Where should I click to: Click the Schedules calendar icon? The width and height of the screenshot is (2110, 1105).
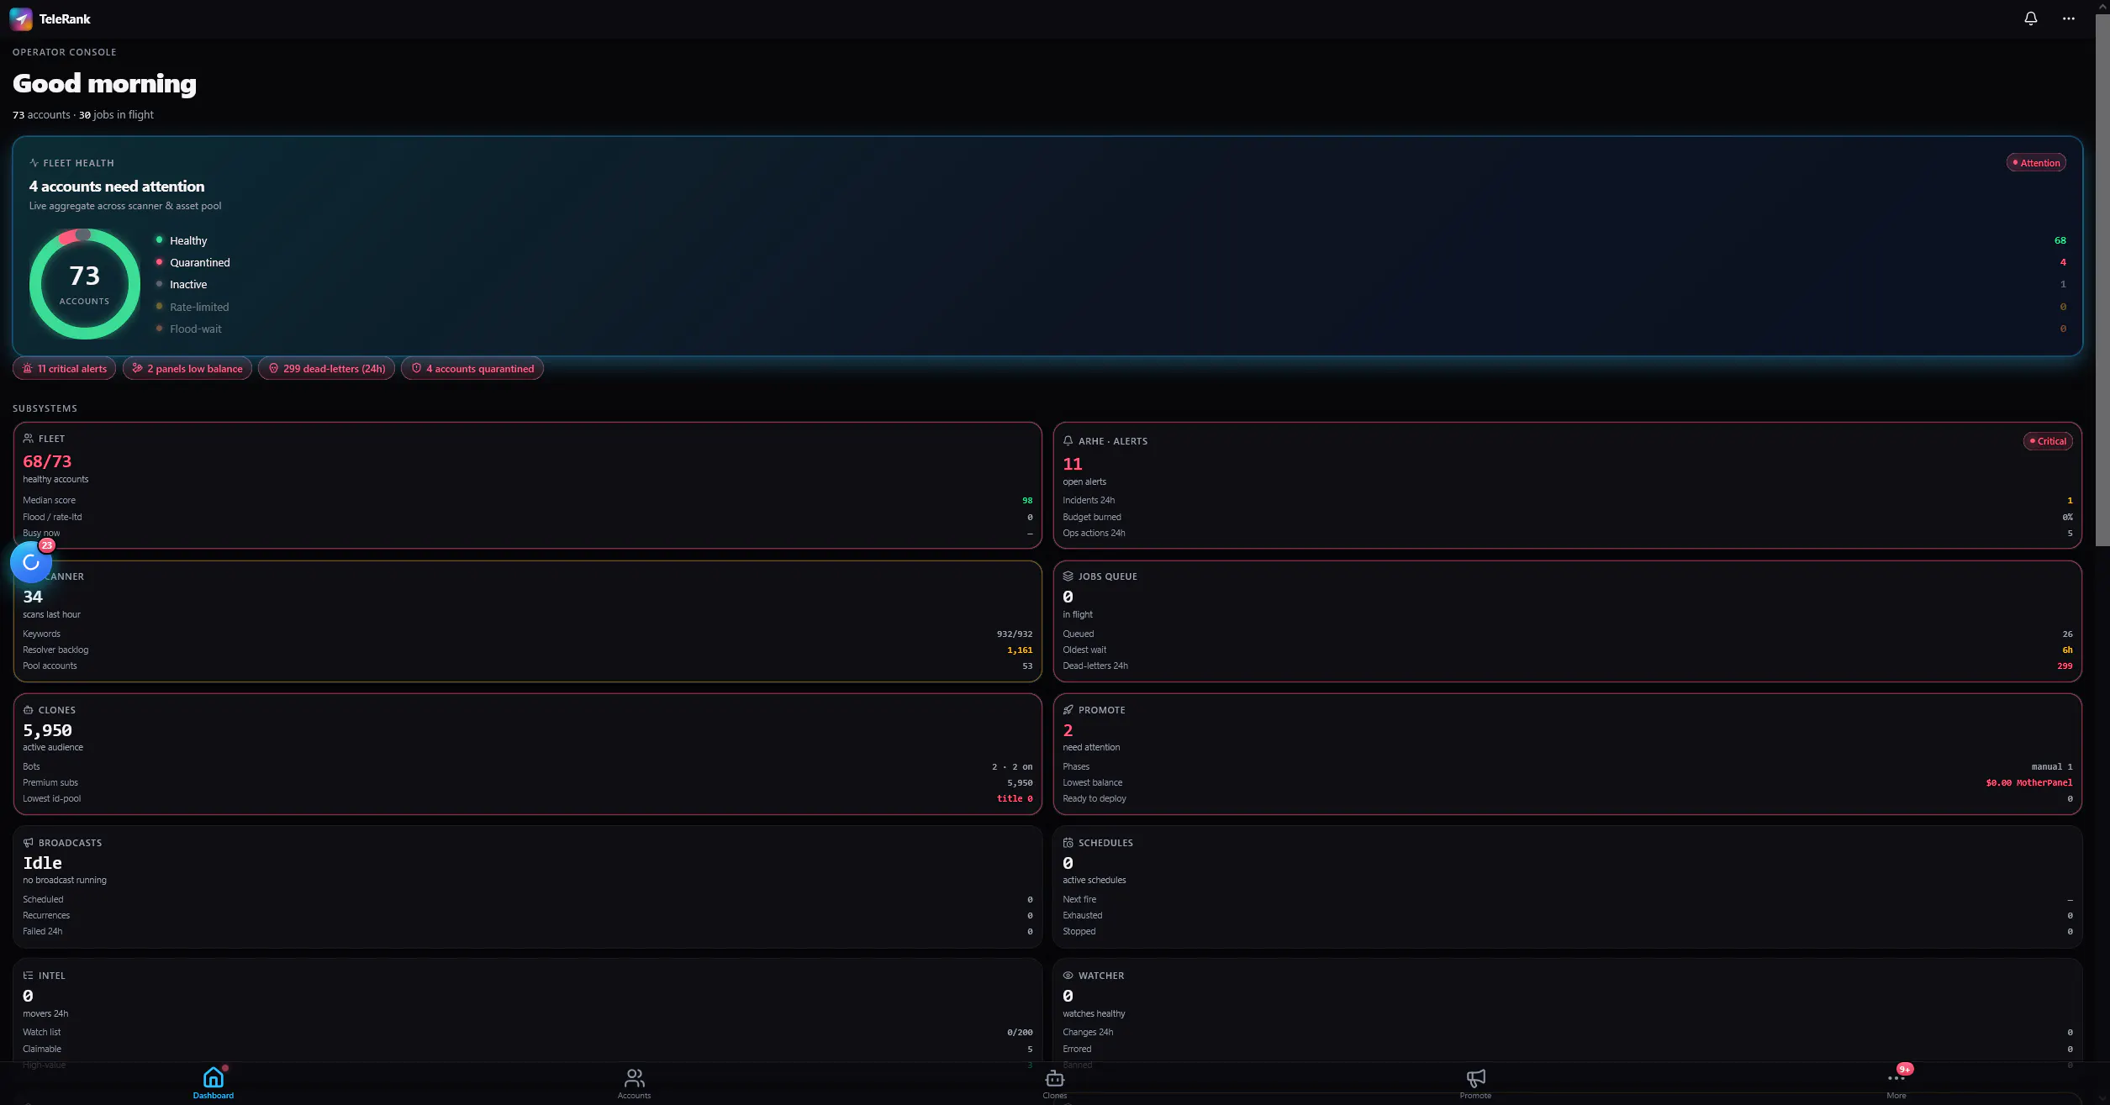coord(1068,843)
